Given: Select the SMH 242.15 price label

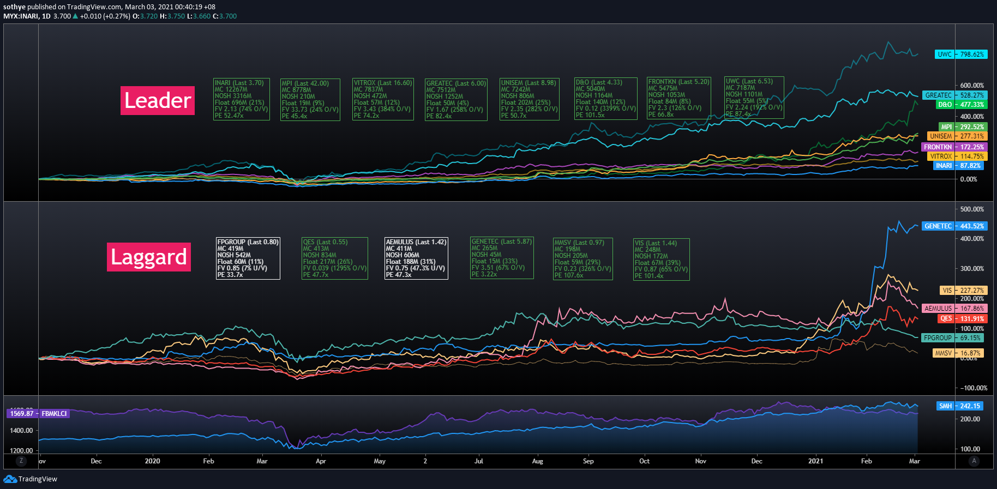Looking at the screenshot, I should click(960, 406).
